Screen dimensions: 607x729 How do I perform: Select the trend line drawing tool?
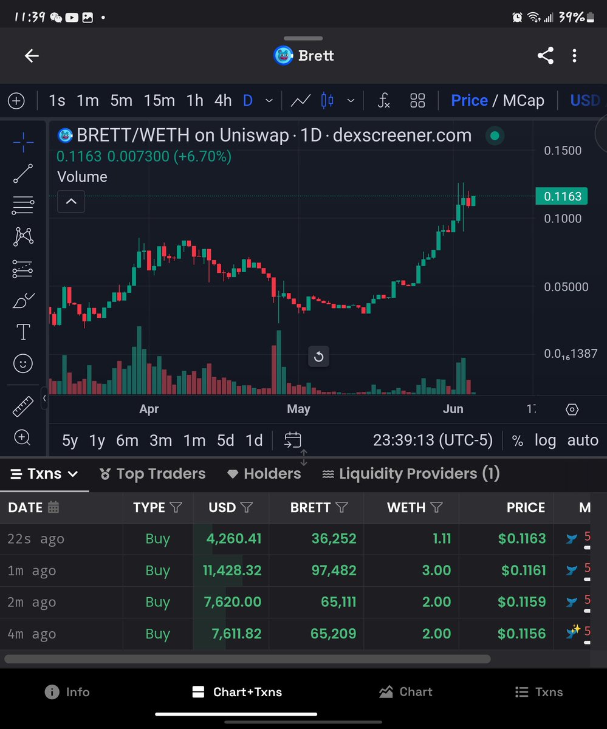23,174
